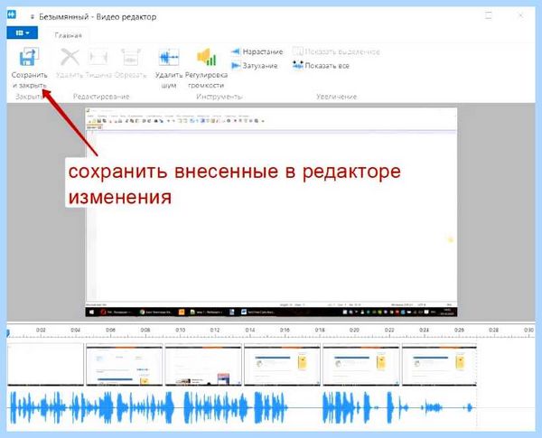This screenshot has width=542, height=438.
Task: Click the video preview frame
Action: (x=271, y=212)
